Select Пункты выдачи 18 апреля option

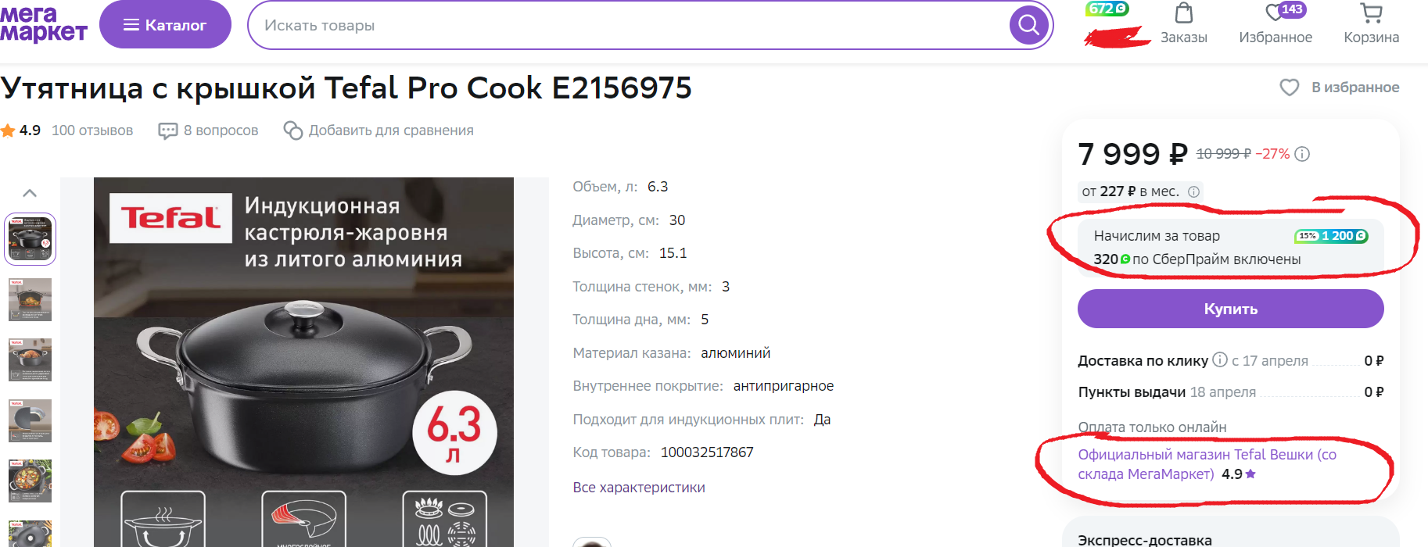pyautogui.click(x=1231, y=392)
